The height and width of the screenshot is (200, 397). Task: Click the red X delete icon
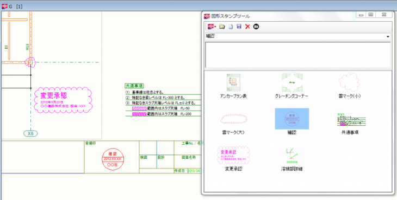click(x=247, y=27)
